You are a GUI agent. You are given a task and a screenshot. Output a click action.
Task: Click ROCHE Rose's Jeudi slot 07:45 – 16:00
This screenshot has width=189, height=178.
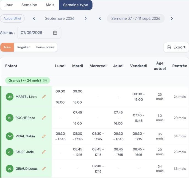point(118,118)
